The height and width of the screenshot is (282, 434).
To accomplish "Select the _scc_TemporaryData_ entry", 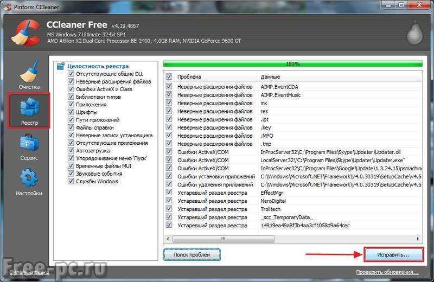I will pos(287,217).
